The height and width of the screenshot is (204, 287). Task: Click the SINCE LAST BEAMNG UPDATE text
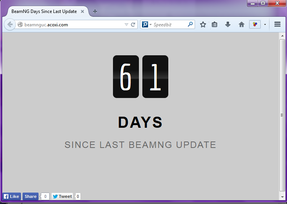[x=140, y=145]
